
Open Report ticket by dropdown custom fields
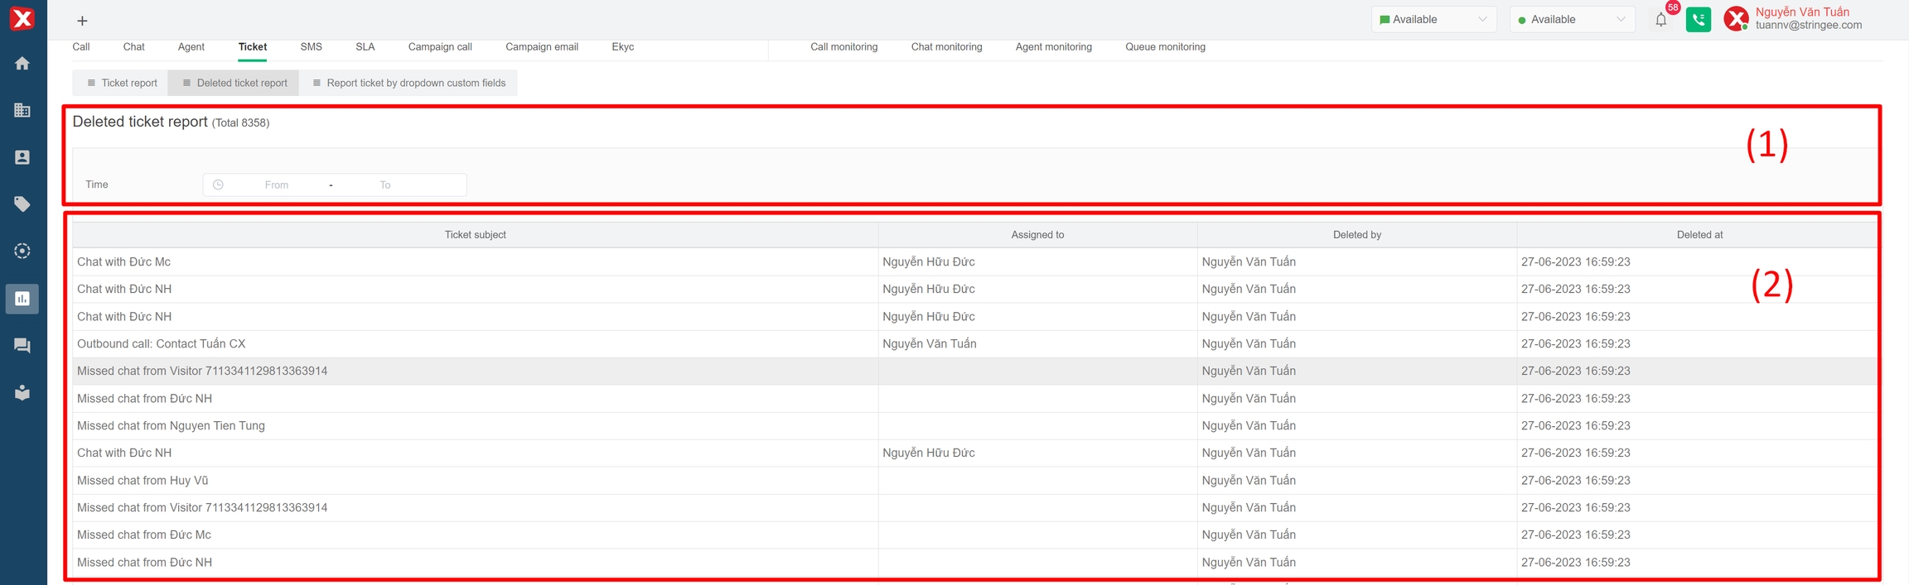(409, 83)
